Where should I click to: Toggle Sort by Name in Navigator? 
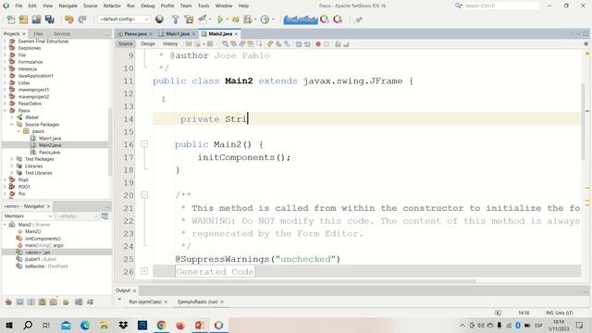pos(79,302)
